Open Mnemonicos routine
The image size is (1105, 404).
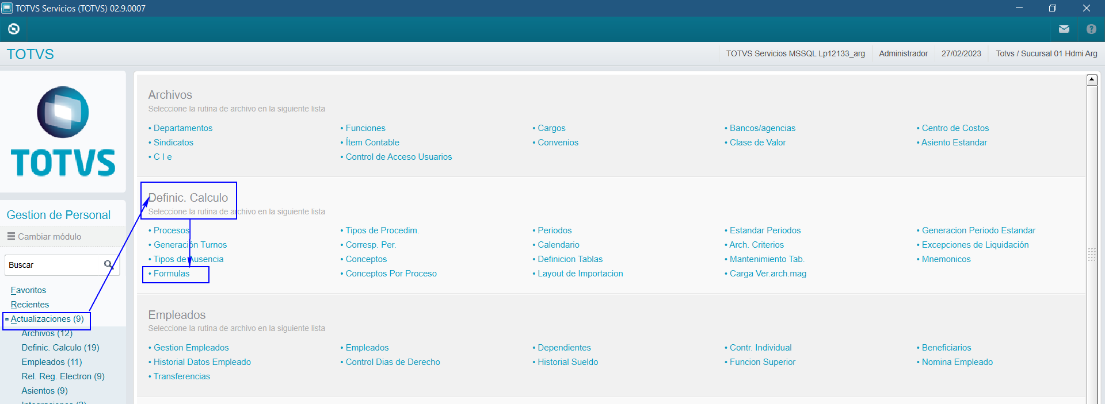(946, 259)
